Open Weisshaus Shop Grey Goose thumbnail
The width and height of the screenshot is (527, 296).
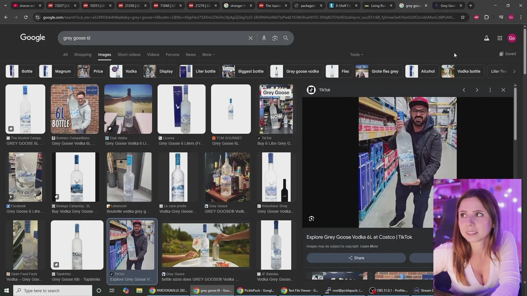coord(276,177)
